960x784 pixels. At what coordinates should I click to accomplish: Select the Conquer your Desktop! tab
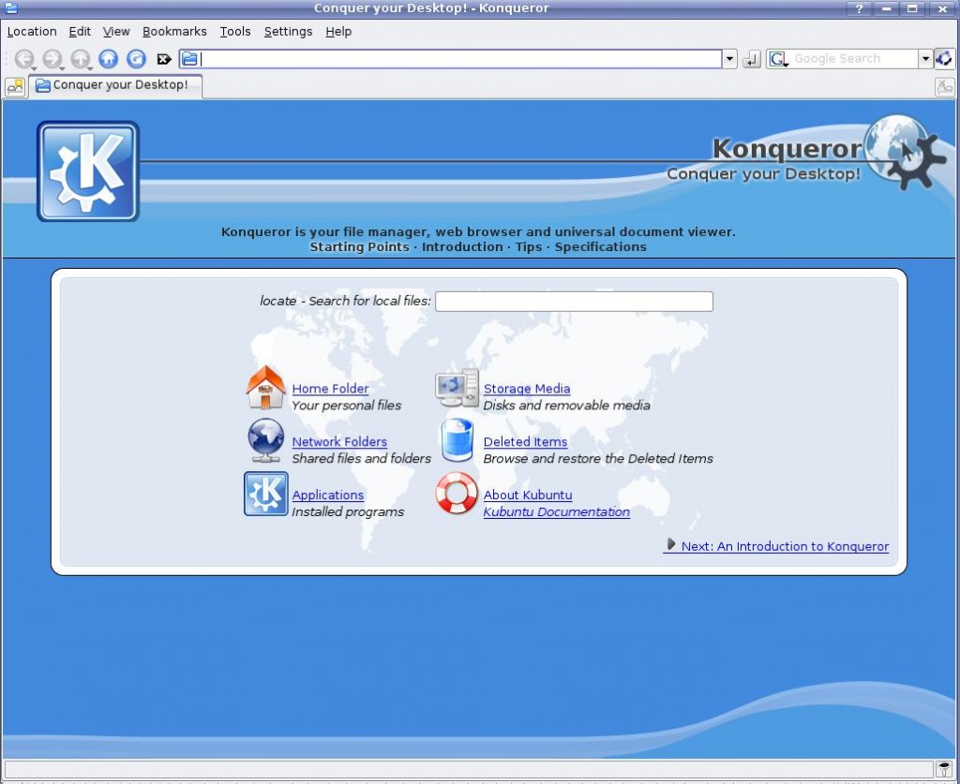[x=115, y=85]
